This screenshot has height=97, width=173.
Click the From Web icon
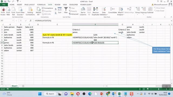click(x=8, y=11)
